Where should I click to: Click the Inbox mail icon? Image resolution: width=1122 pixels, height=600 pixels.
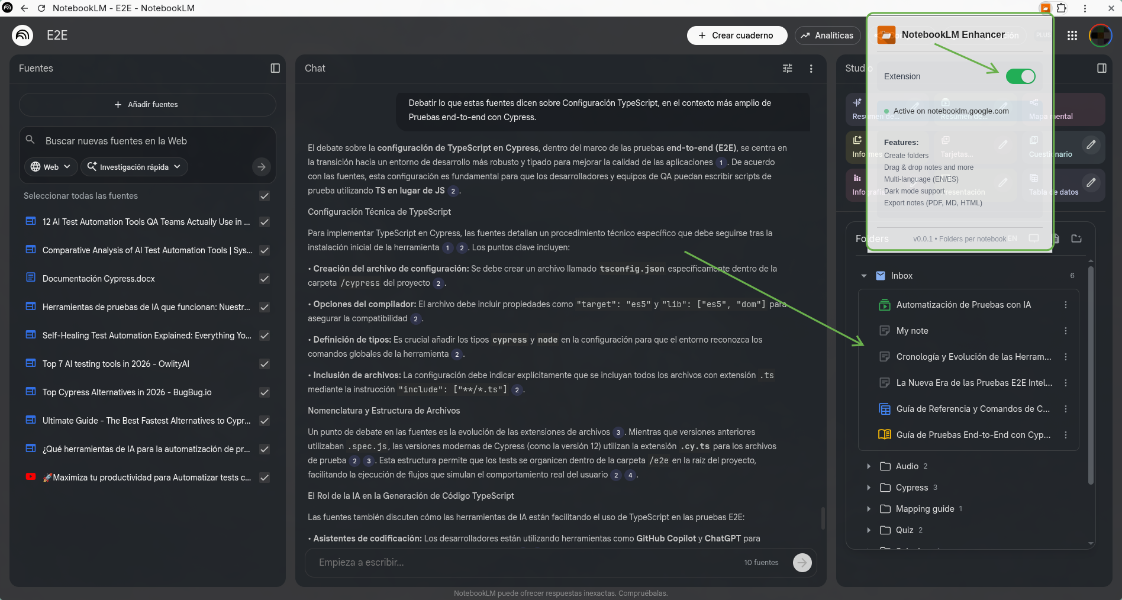click(x=881, y=276)
